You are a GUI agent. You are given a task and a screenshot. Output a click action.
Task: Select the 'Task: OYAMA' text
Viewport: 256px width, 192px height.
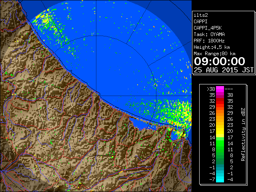tap(209, 34)
